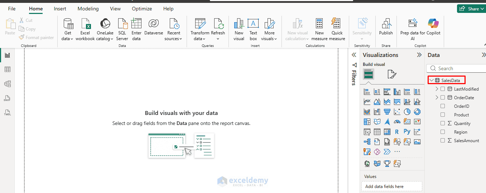Check the Quantity field checkbox
Screen dimensions: 486x193
[443, 123]
